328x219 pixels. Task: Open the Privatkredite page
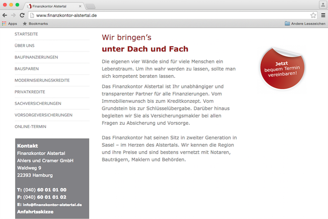(x=30, y=92)
